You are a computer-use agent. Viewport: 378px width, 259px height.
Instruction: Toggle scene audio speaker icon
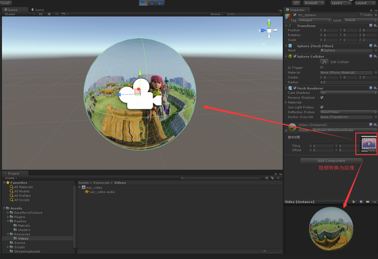tap(56, 14)
